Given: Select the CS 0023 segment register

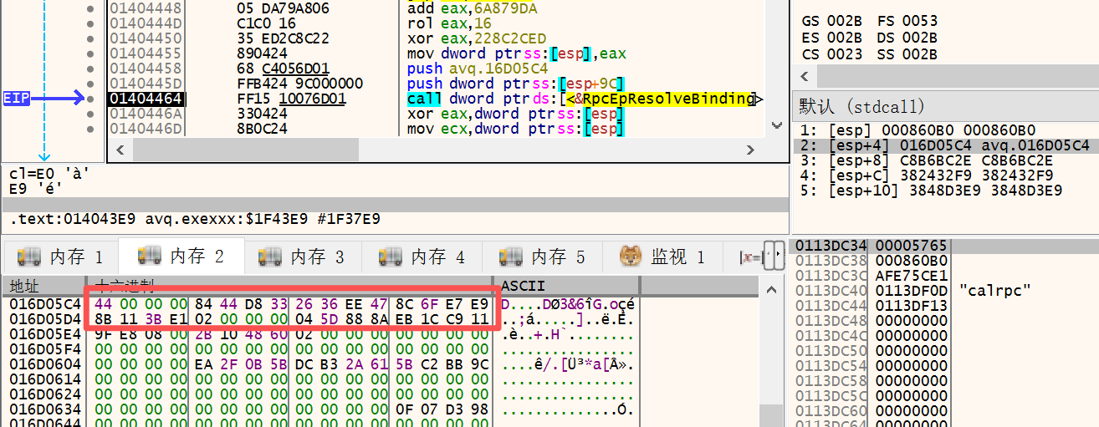Looking at the screenshot, I should click(x=831, y=54).
